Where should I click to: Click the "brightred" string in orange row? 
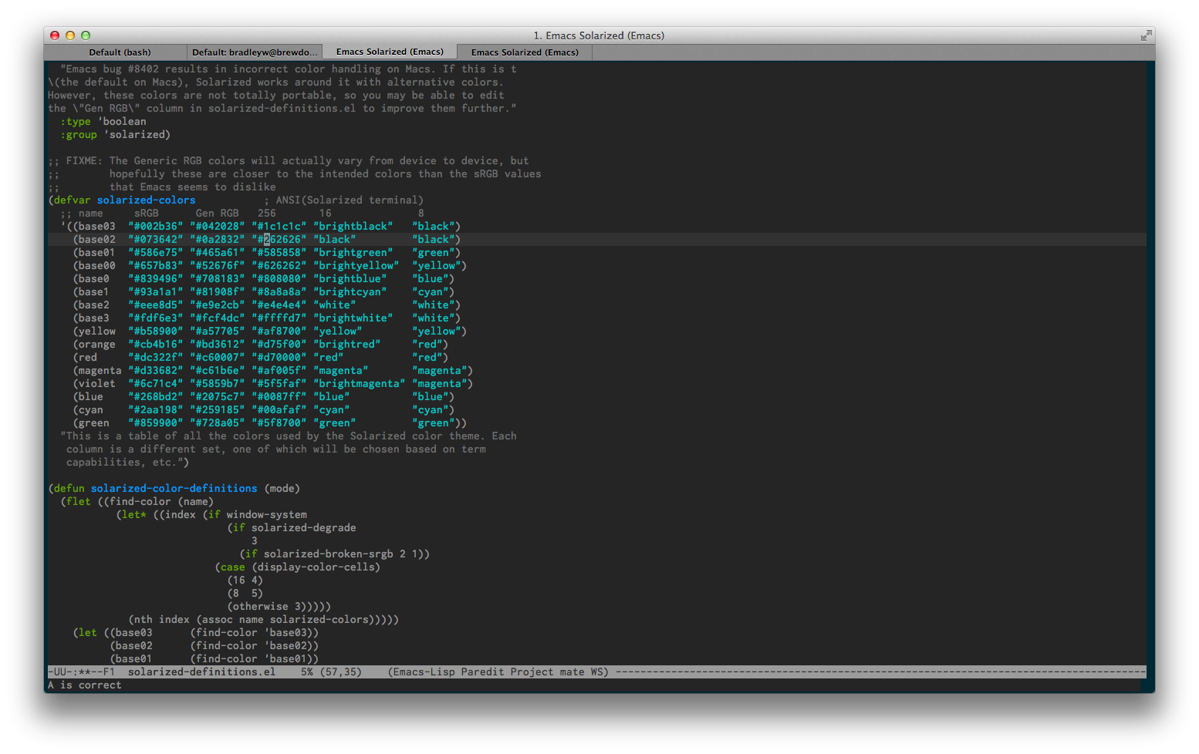347,345
